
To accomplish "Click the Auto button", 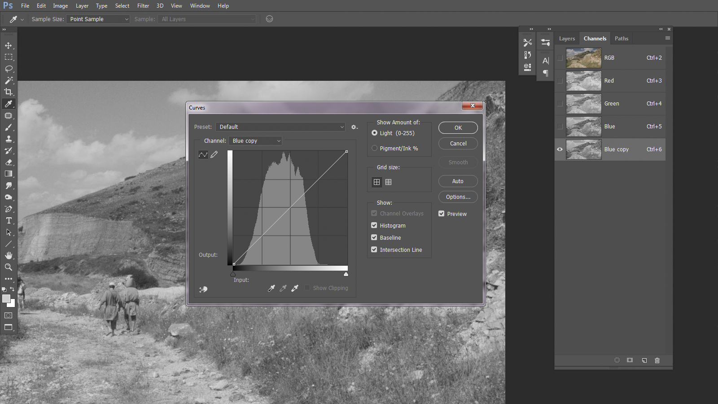I will (458, 181).
